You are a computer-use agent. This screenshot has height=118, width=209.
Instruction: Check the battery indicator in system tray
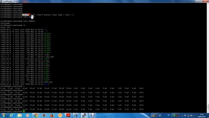click(x=176, y=115)
